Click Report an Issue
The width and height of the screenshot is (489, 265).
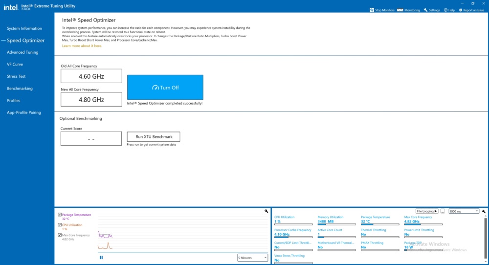pyautogui.click(x=471, y=10)
